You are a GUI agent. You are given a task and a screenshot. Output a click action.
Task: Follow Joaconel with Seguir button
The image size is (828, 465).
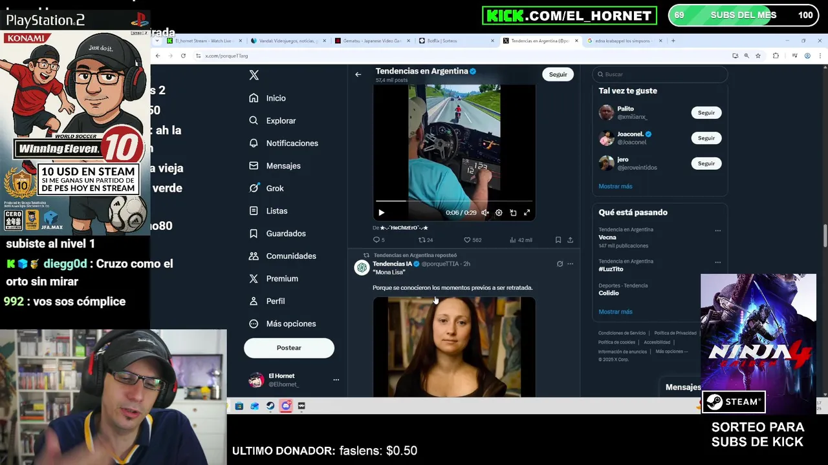coord(706,138)
